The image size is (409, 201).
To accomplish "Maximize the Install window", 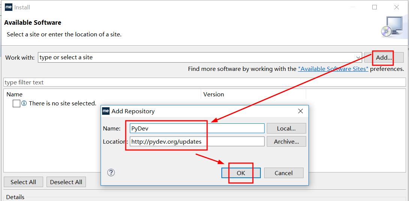I will click(x=374, y=7).
